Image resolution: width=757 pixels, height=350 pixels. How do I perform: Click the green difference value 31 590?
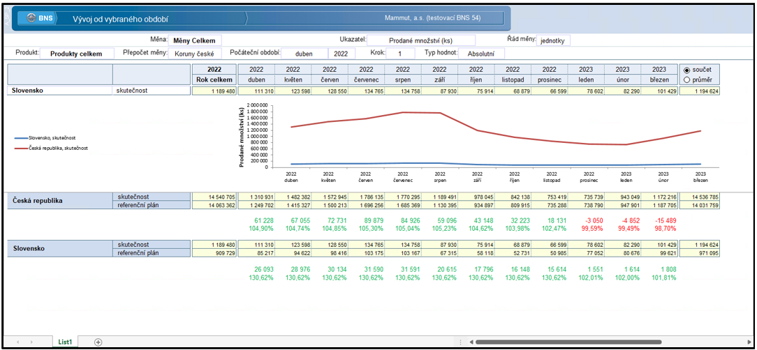coord(373,269)
